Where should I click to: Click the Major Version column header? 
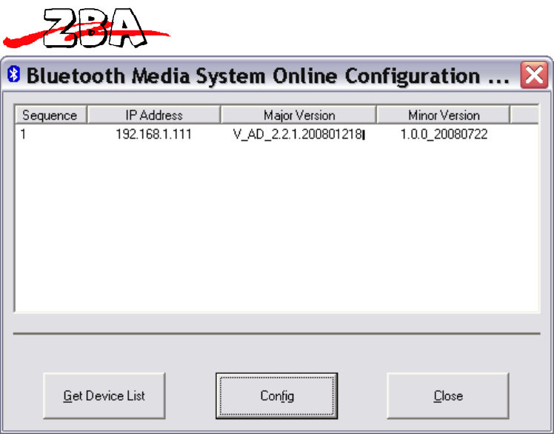[299, 115]
